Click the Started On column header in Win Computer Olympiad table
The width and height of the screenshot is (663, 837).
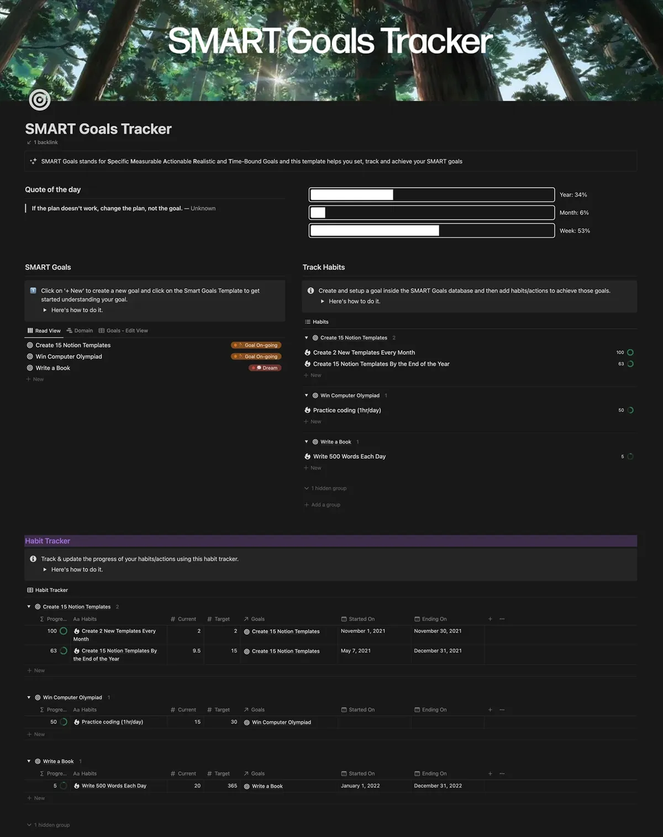(x=358, y=709)
